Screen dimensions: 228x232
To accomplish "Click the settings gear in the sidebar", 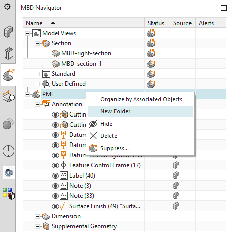I will tap(7, 7).
